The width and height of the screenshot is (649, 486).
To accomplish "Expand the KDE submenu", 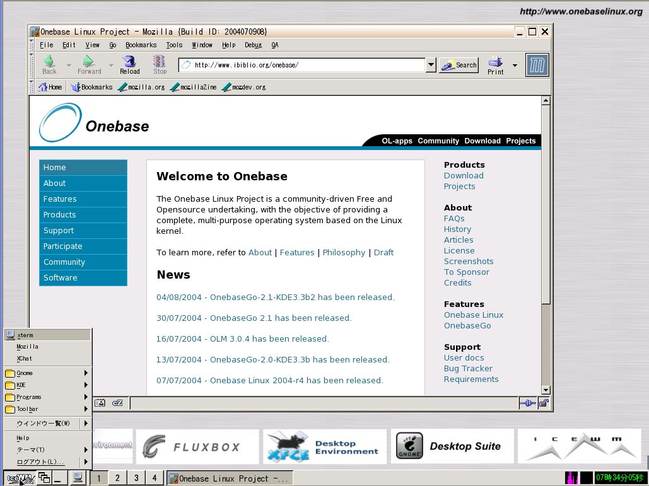I will click(x=47, y=385).
